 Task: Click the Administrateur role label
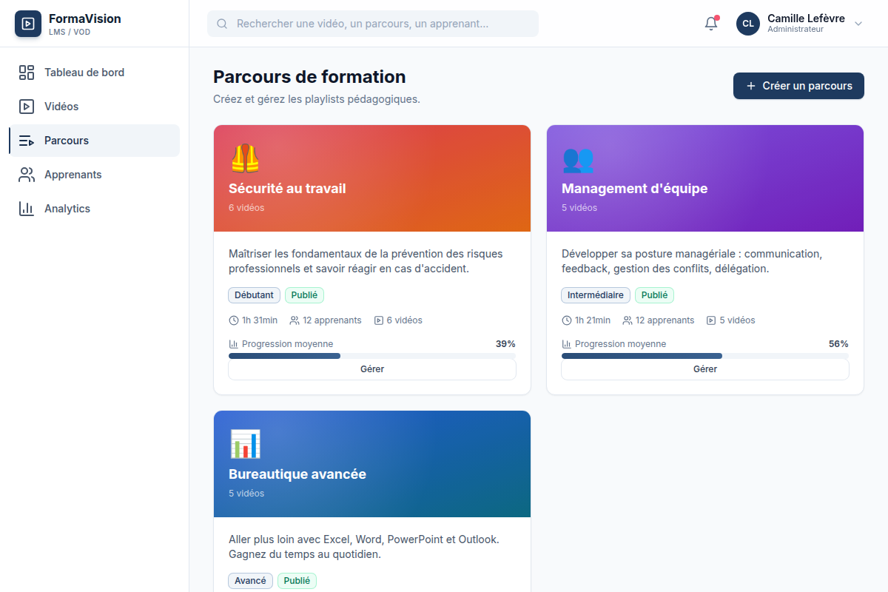tap(795, 30)
